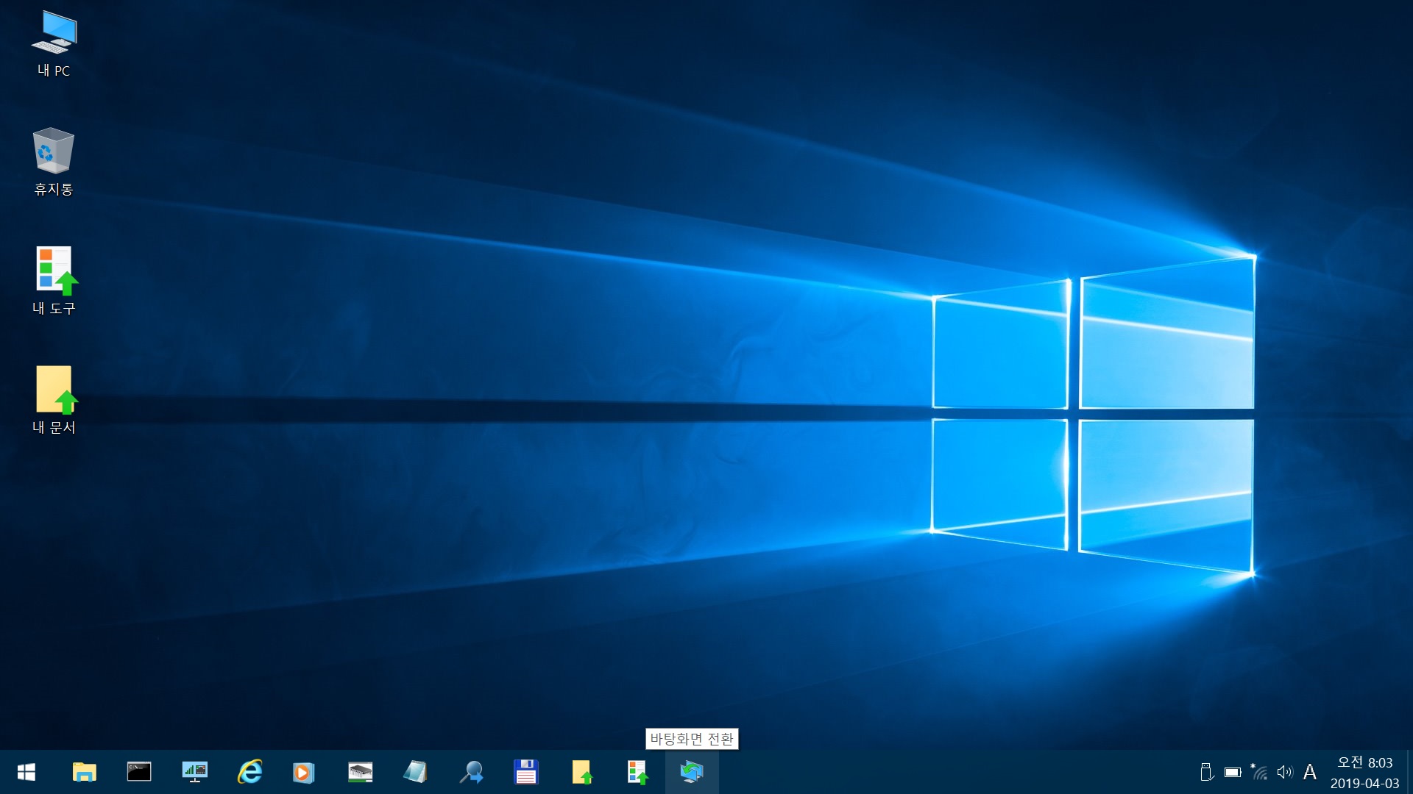Open the media player taskbar icon
The height and width of the screenshot is (794, 1413).
[304, 772]
